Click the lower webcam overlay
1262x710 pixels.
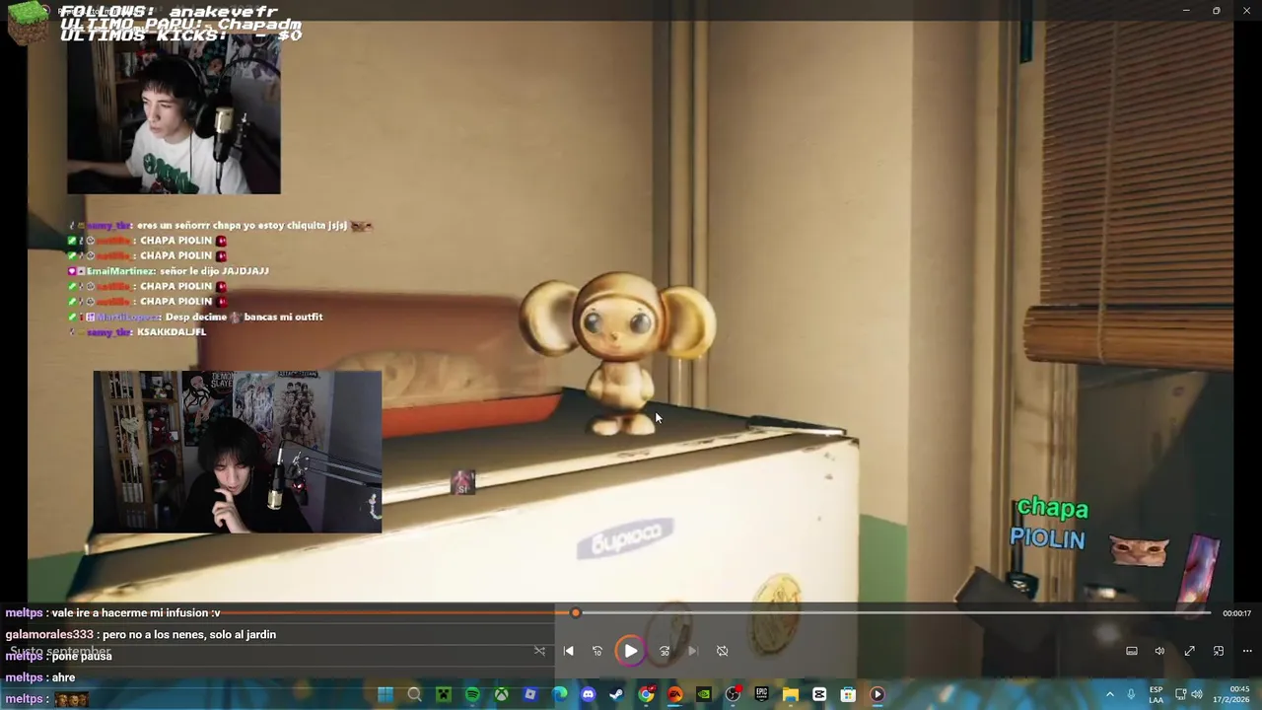[x=238, y=452]
